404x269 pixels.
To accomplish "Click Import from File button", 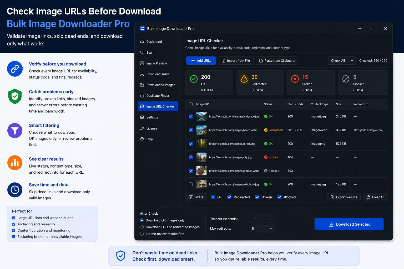I will click(x=236, y=61).
